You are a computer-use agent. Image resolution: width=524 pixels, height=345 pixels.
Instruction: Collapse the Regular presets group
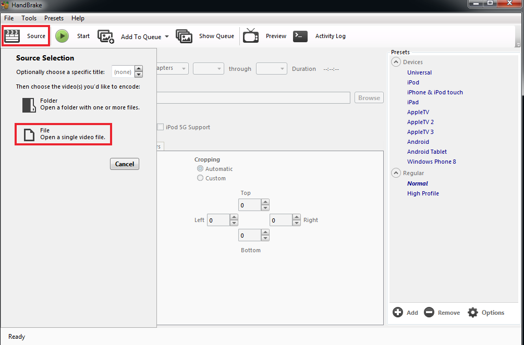tap(396, 173)
